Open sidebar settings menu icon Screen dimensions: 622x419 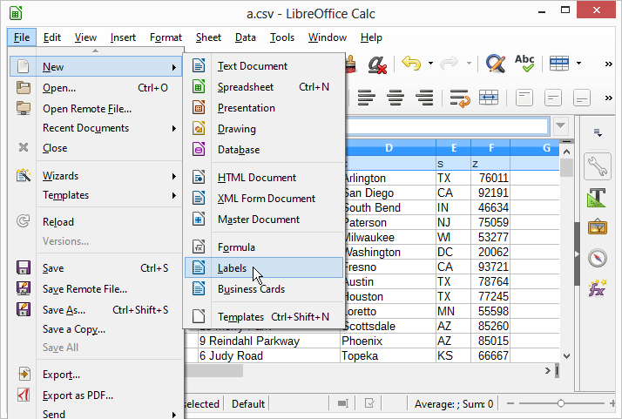pos(598,132)
